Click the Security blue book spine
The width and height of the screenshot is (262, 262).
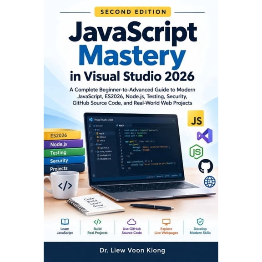[x=64, y=161]
